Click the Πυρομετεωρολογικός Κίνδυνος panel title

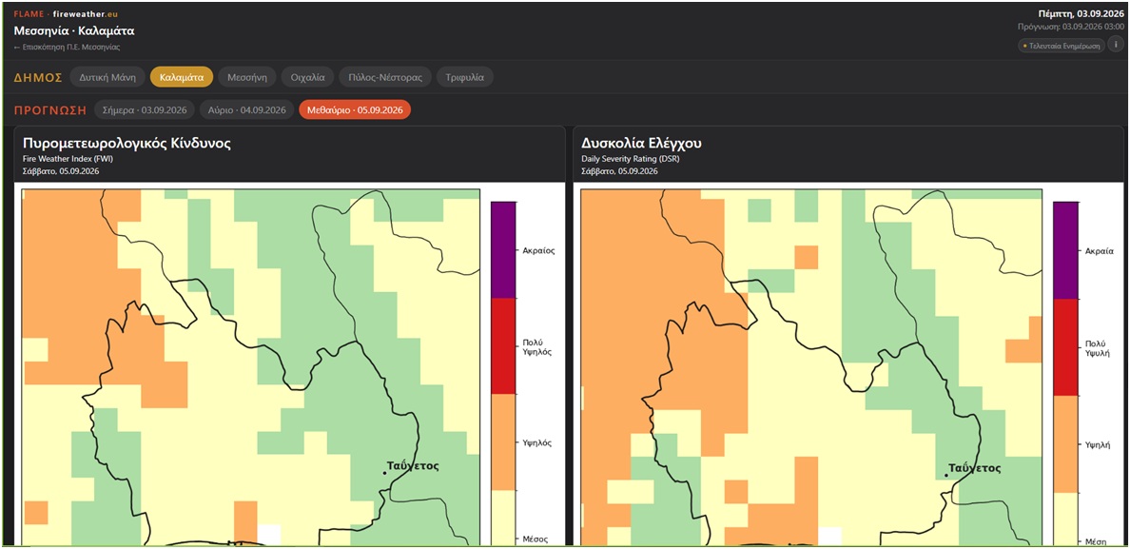[x=127, y=144]
